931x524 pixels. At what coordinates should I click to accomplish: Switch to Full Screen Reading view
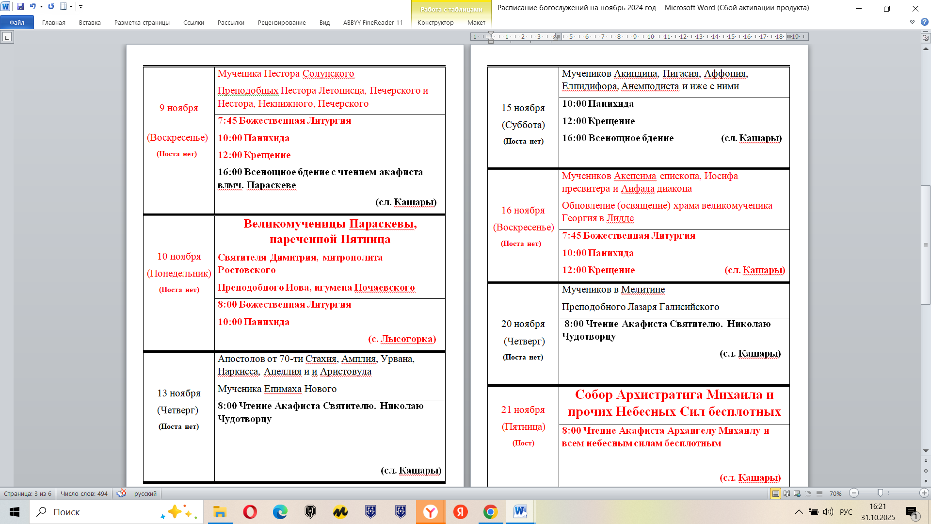(787, 493)
